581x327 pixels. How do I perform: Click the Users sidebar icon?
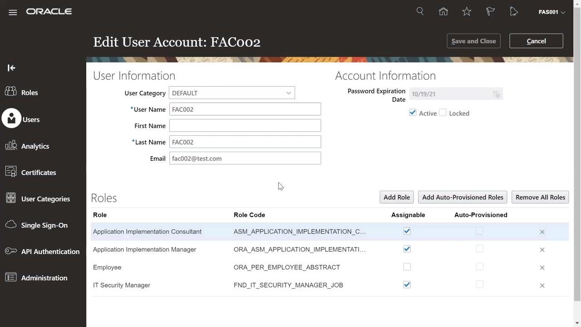[x=11, y=119]
